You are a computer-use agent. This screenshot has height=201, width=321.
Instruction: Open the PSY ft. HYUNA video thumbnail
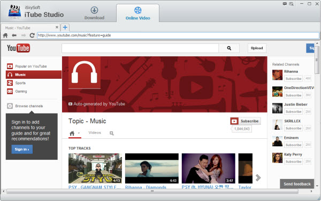[x=209, y=168]
